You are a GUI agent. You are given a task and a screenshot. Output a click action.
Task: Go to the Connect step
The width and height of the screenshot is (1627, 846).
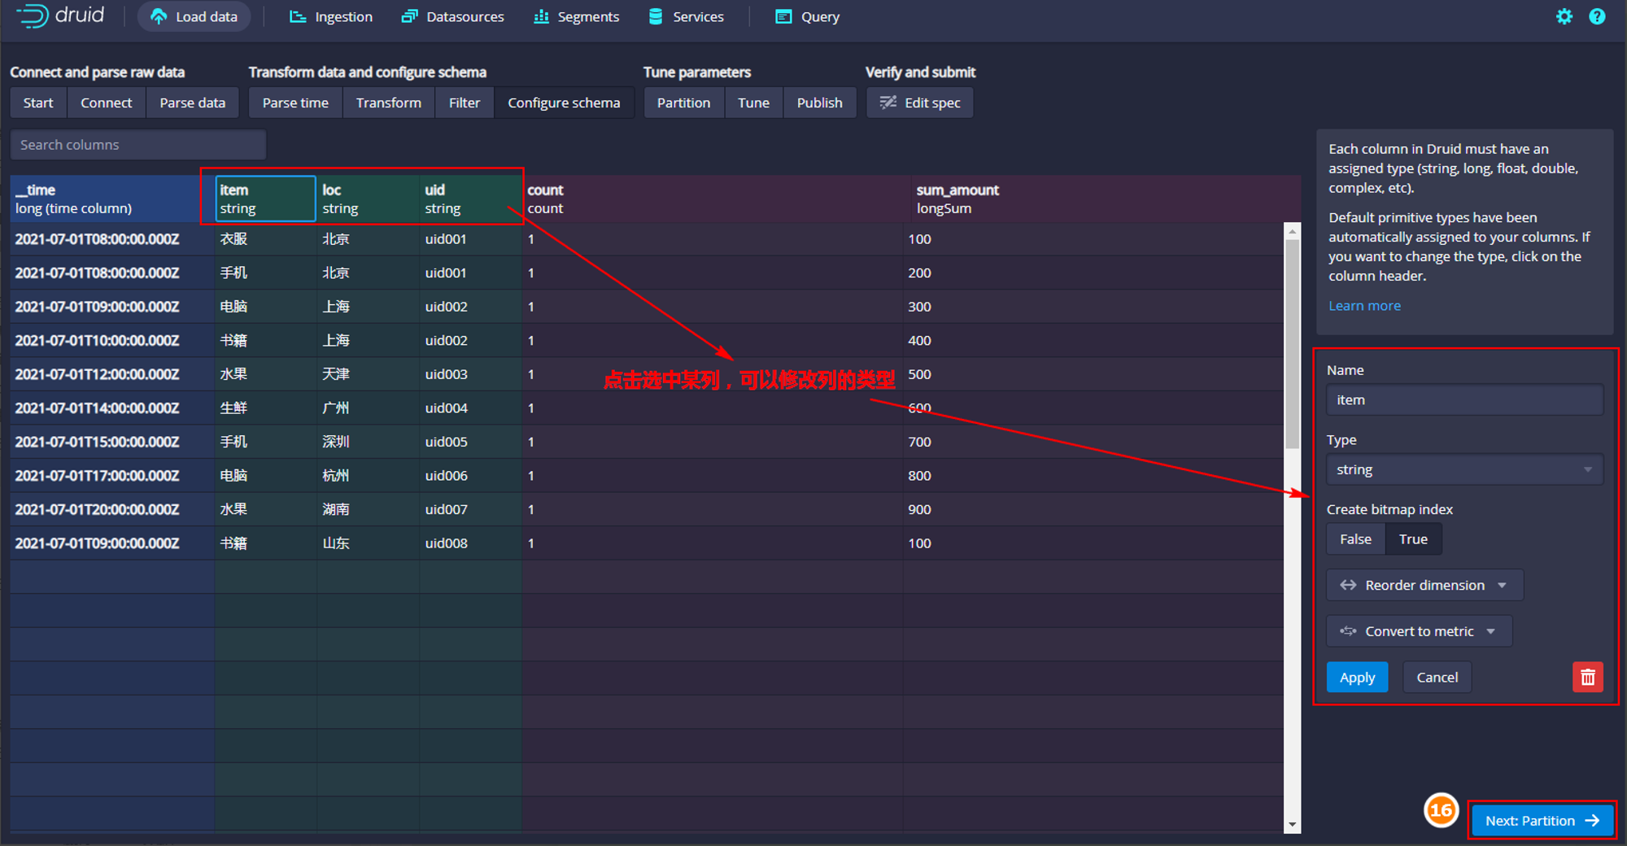(106, 102)
